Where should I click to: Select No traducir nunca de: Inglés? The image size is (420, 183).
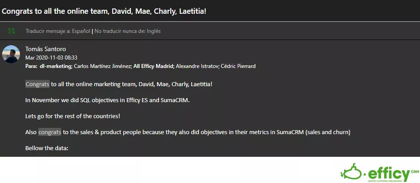(x=127, y=31)
